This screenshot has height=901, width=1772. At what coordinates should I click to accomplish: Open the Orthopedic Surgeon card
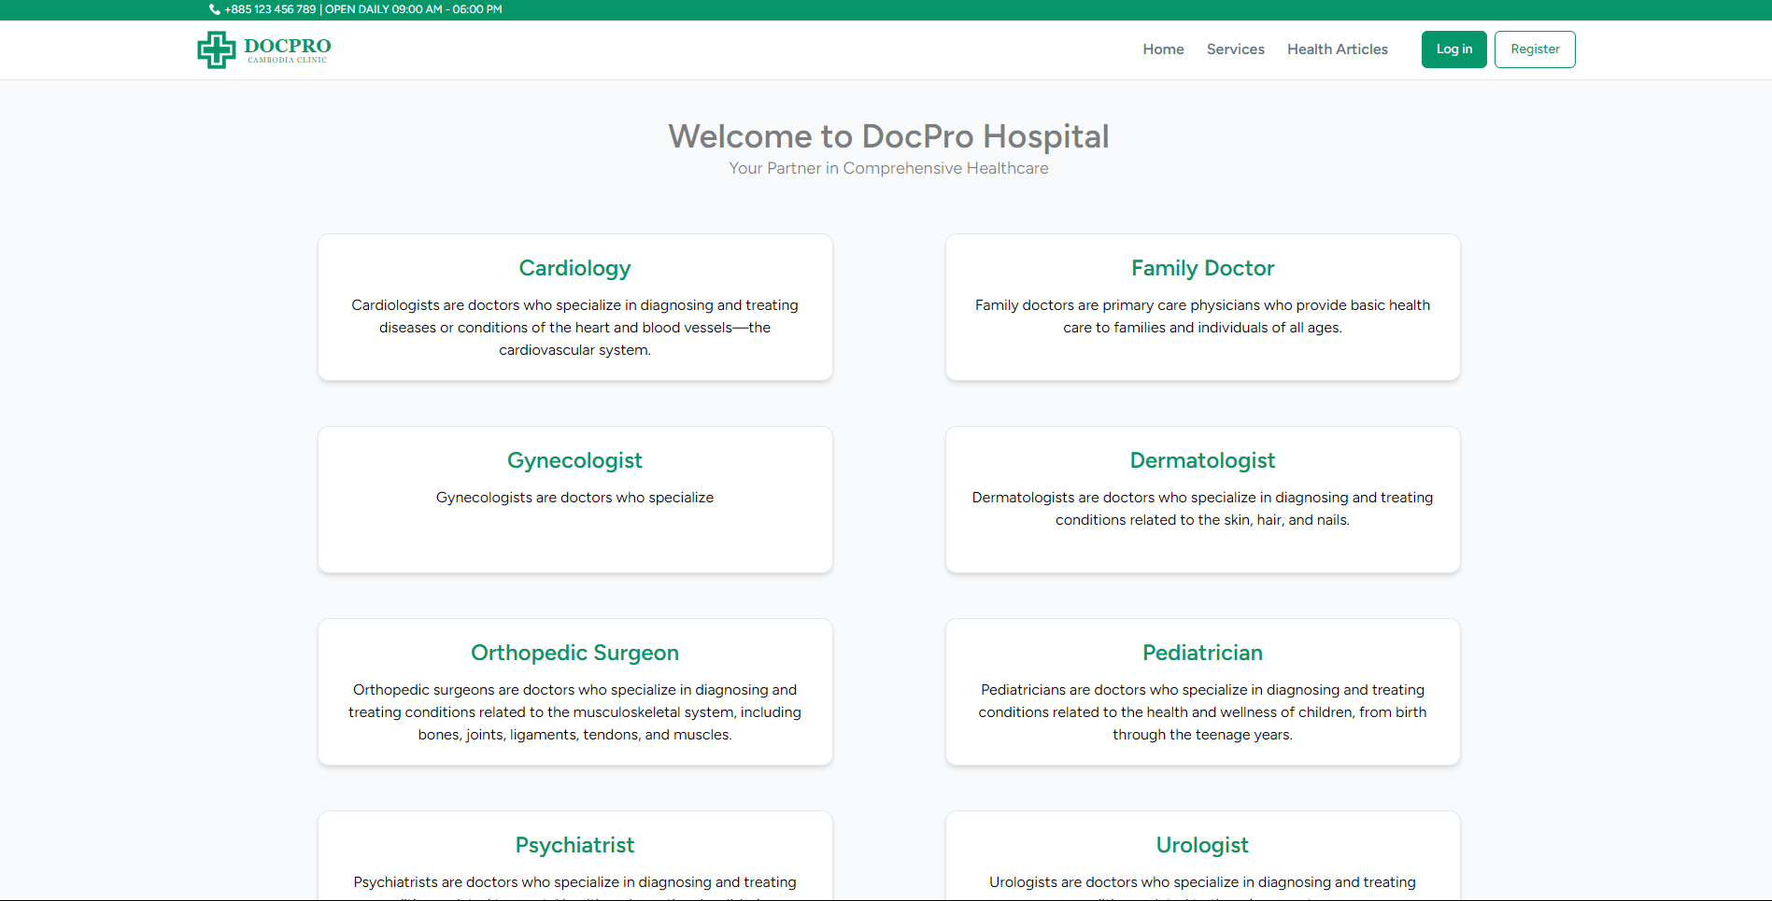click(574, 692)
